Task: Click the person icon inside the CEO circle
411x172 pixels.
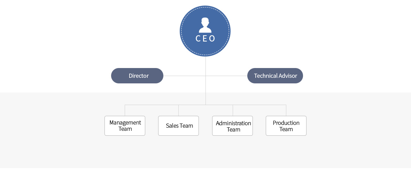Action: click(205, 25)
